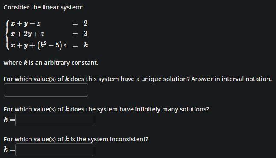Image resolution: width=276 pixels, height=158 pixels.
Task: Focus the infinitely many solutions k field
Action: coord(55,120)
